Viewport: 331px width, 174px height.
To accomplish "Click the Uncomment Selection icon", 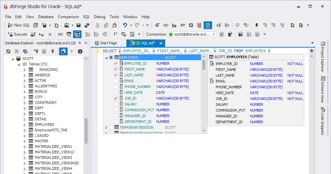I will point(246,25).
